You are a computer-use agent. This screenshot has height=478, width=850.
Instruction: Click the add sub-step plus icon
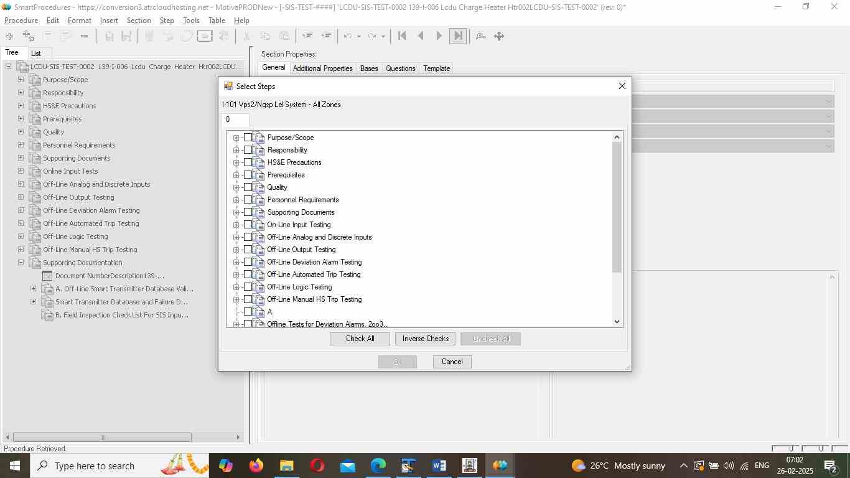coord(28,36)
